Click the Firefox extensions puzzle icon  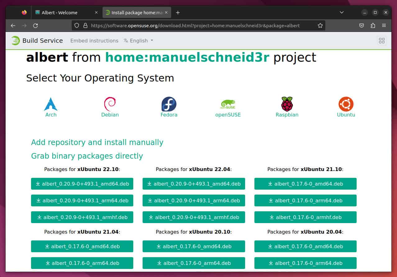point(372,25)
